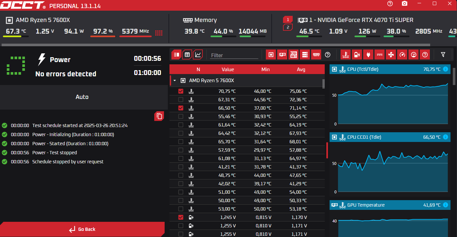Switch to split table and graph view
Image resolution: width=457 pixels, height=237 pixels.
click(176, 55)
